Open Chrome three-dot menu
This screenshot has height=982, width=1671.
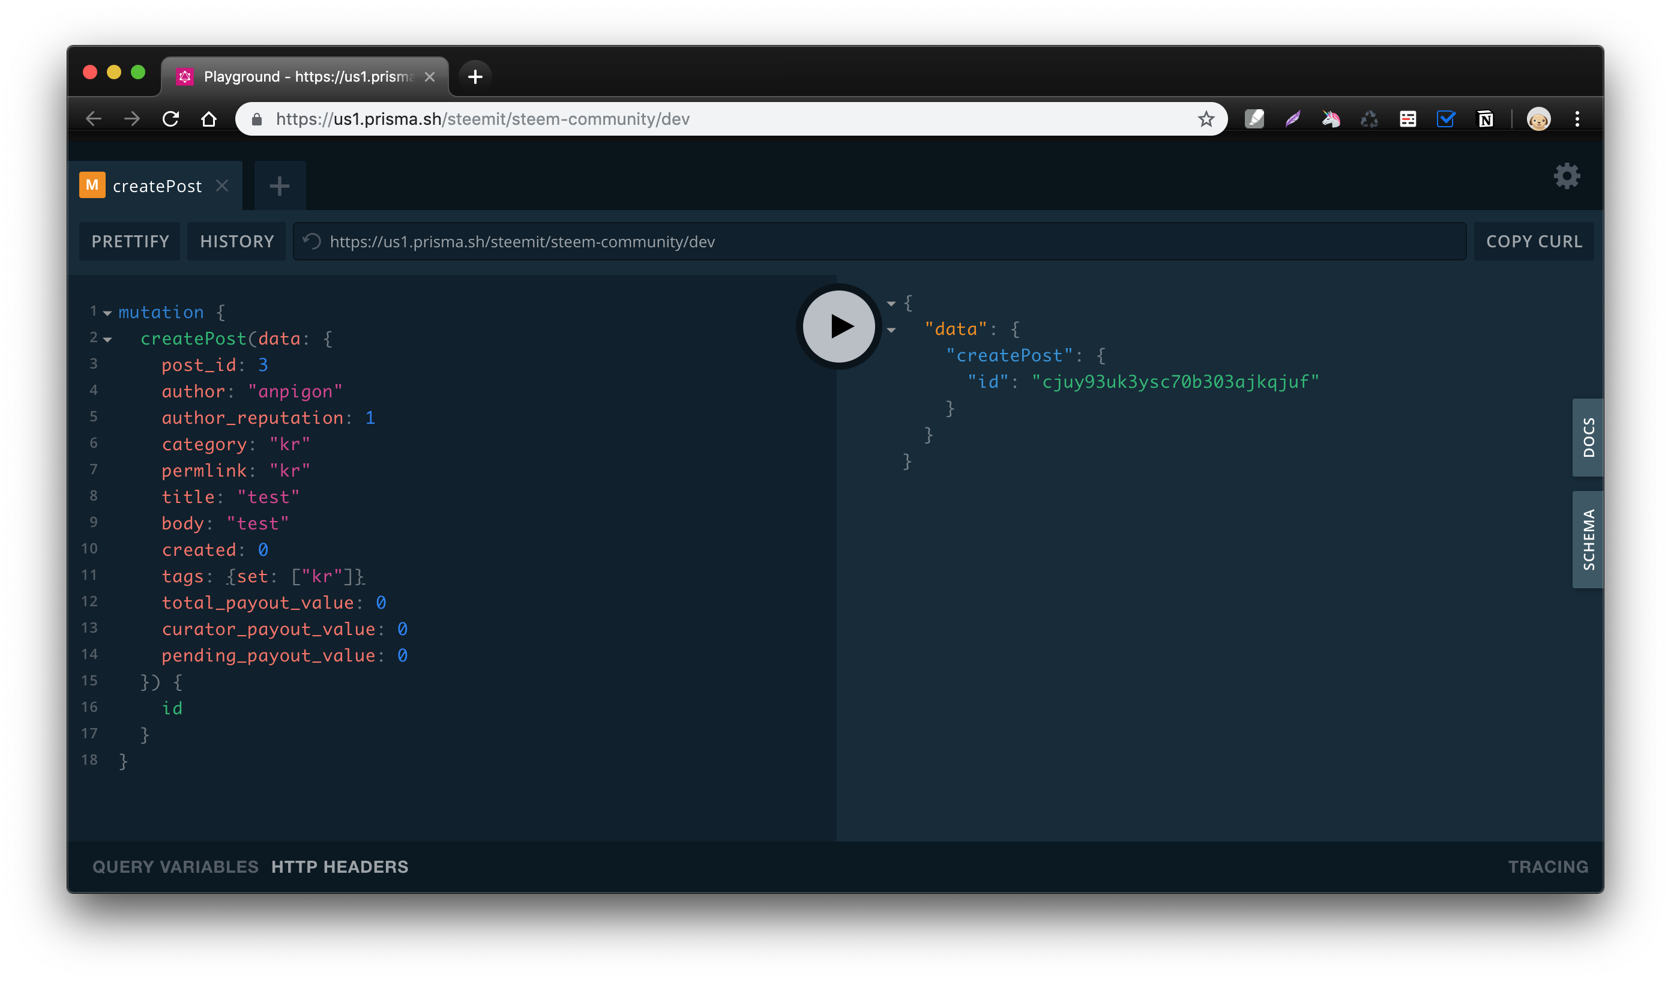click(1577, 119)
